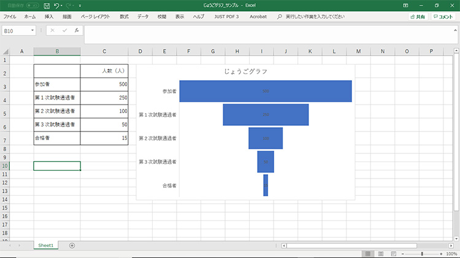Expand the formula bar chevron
Screen dimensions: 460x258
(454, 30)
